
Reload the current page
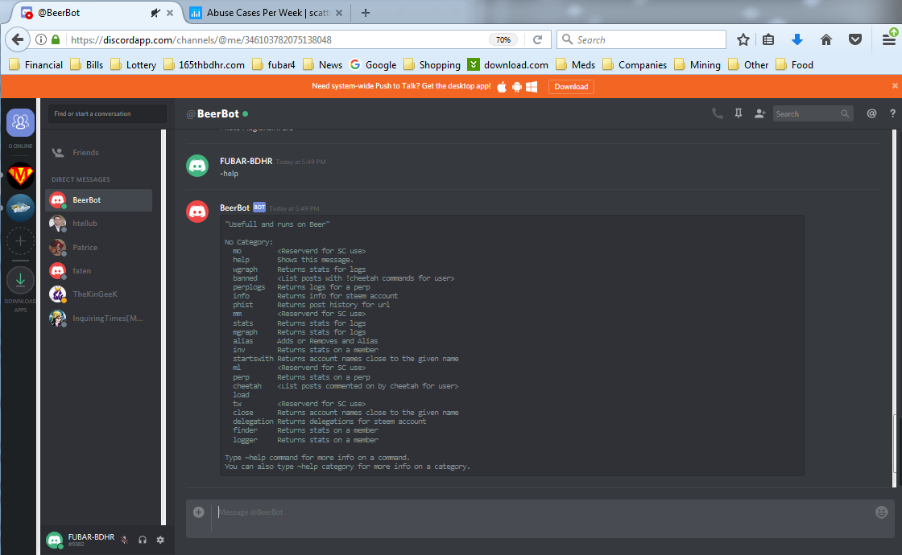tap(537, 39)
